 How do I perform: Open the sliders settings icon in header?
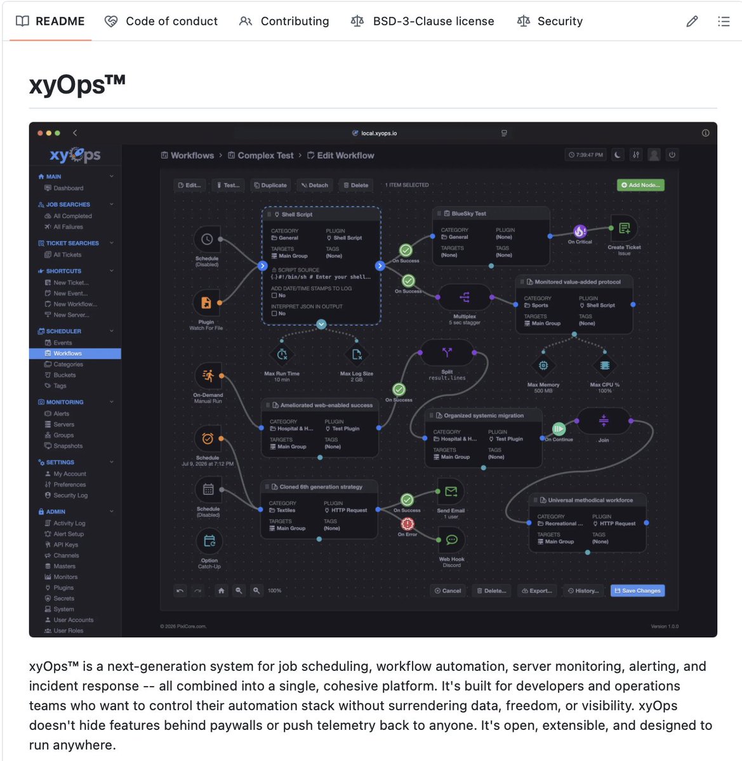click(635, 155)
